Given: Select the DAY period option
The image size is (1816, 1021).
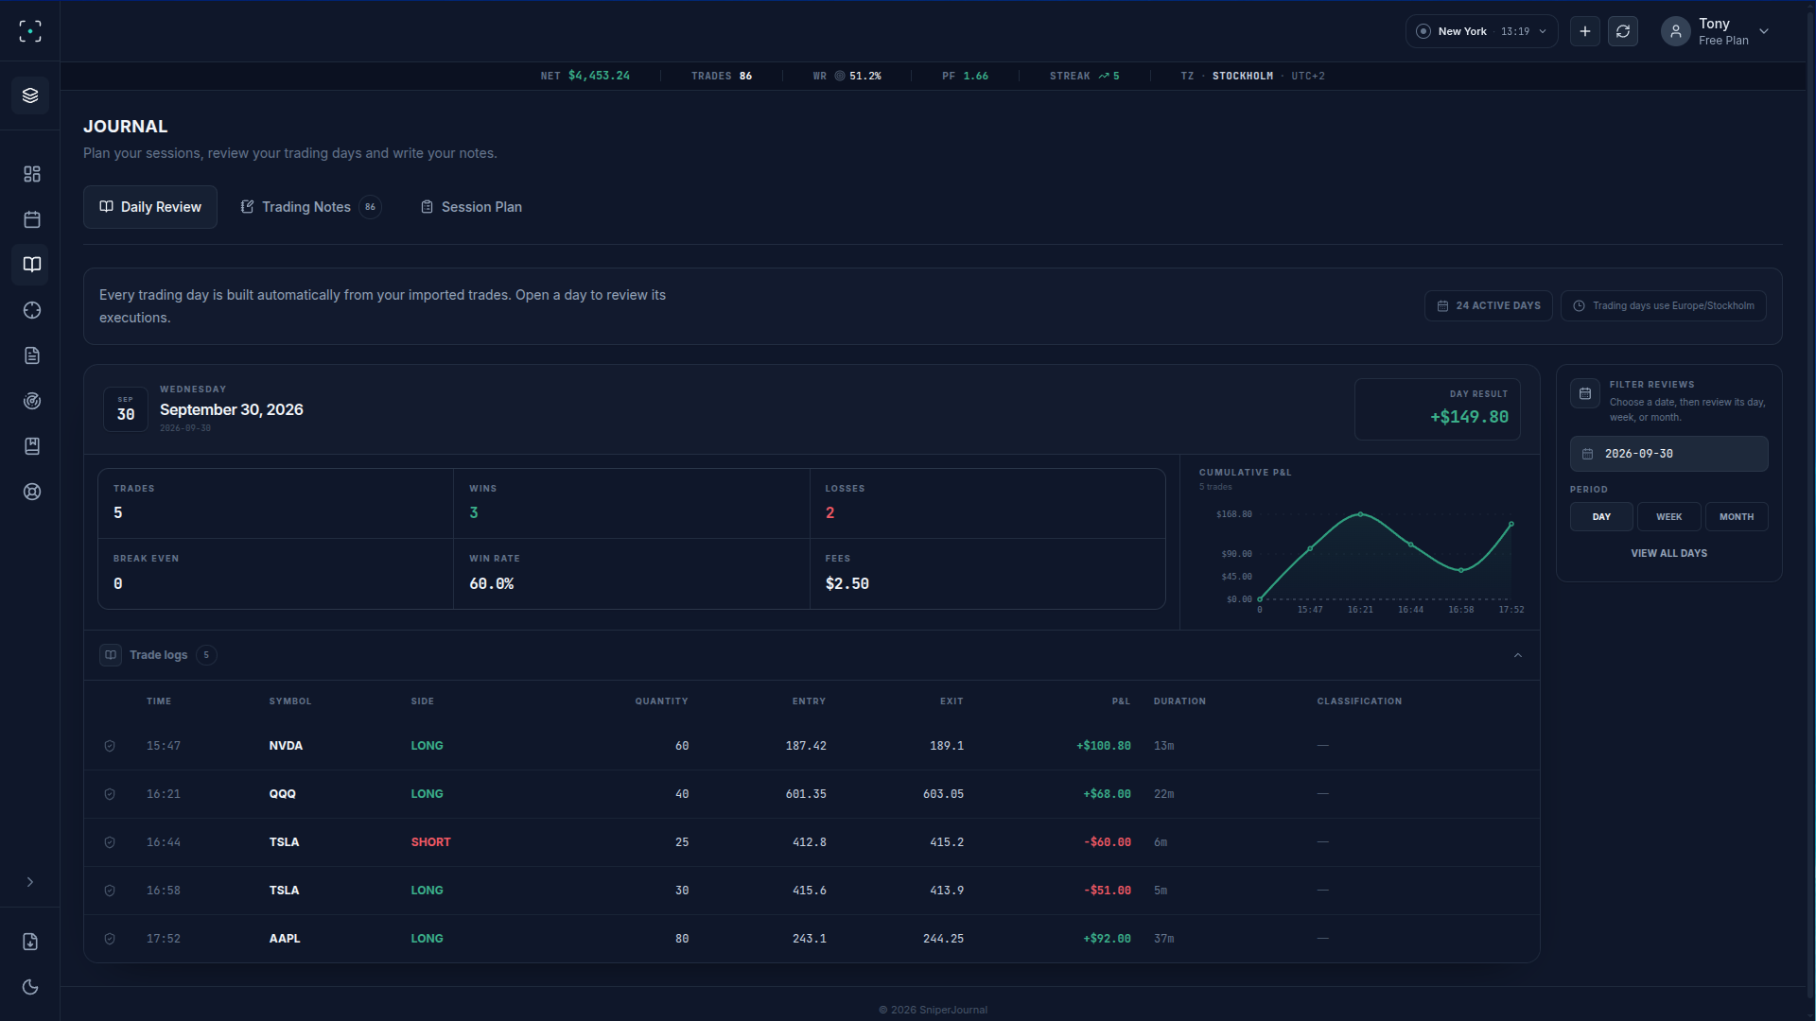Looking at the screenshot, I should pyautogui.click(x=1601, y=517).
